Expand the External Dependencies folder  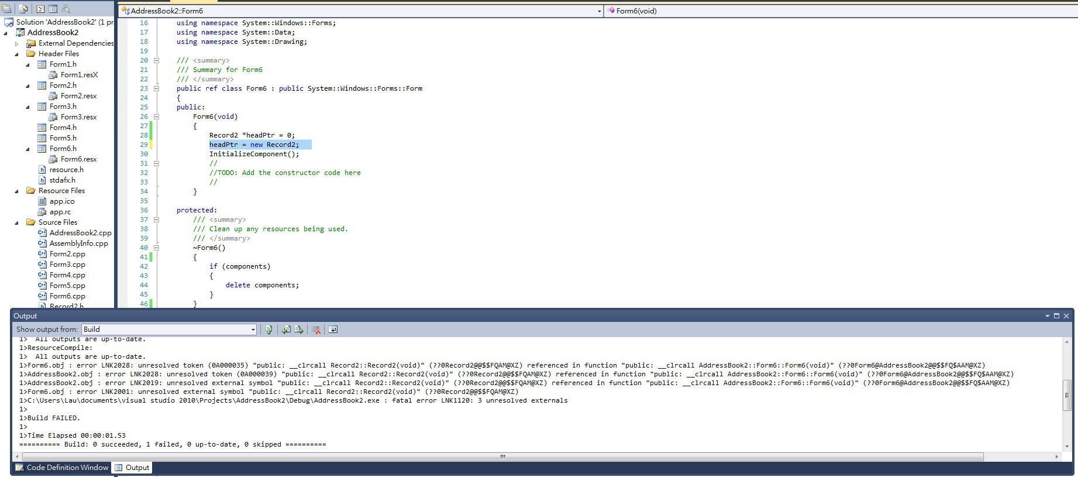click(x=17, y=43)
